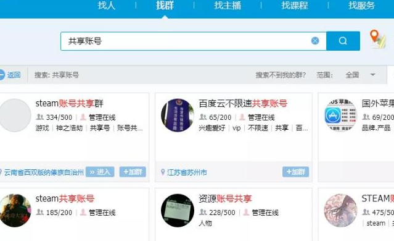The image size is (394, 241).
Task: Click the avatar of 资源账号共享 group
Action: pyautogui.click(x=178, y=211)
